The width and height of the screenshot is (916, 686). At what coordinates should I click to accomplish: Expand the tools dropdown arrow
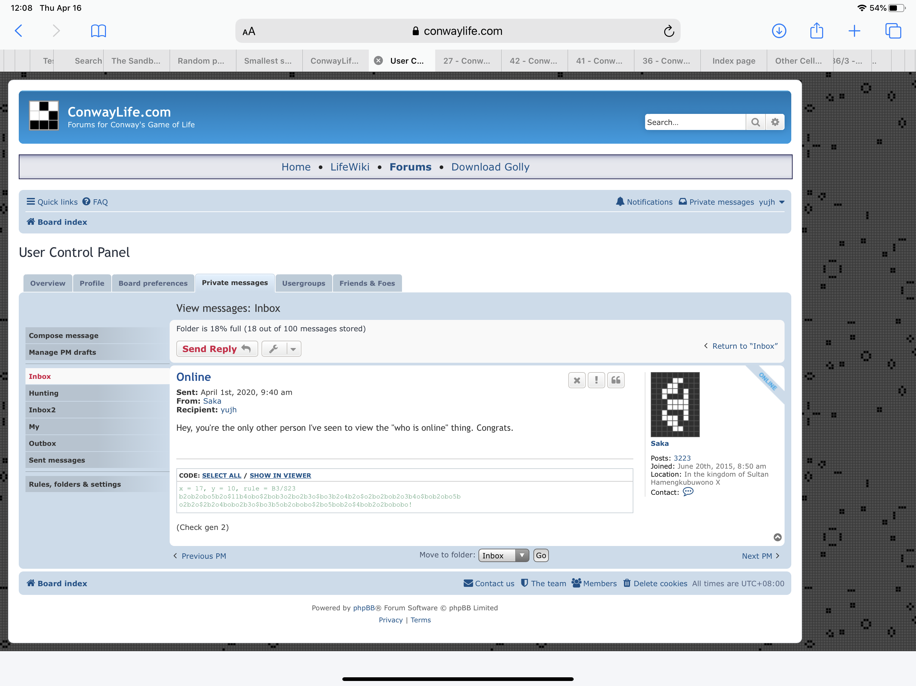point(293,349)
